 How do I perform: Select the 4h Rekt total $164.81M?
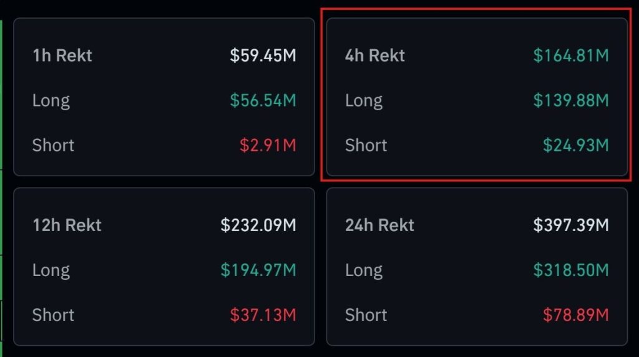[x=570, y=55]
